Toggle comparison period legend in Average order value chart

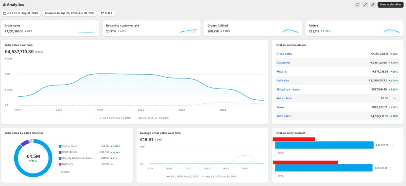coord(219,176)
